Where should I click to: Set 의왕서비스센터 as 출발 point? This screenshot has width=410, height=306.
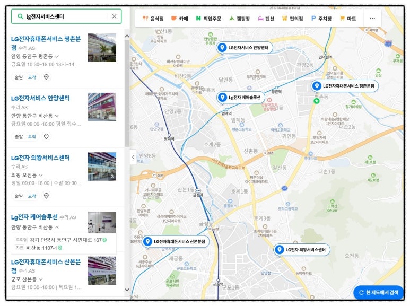(x=19, y=196)
